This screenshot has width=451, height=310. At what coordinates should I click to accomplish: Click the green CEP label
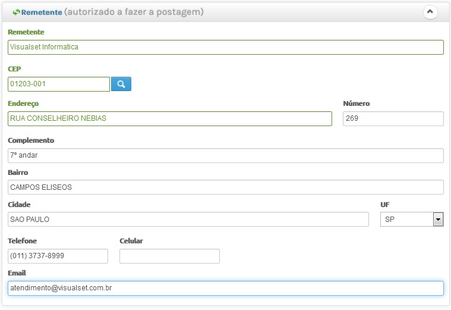tap(14, 69)
